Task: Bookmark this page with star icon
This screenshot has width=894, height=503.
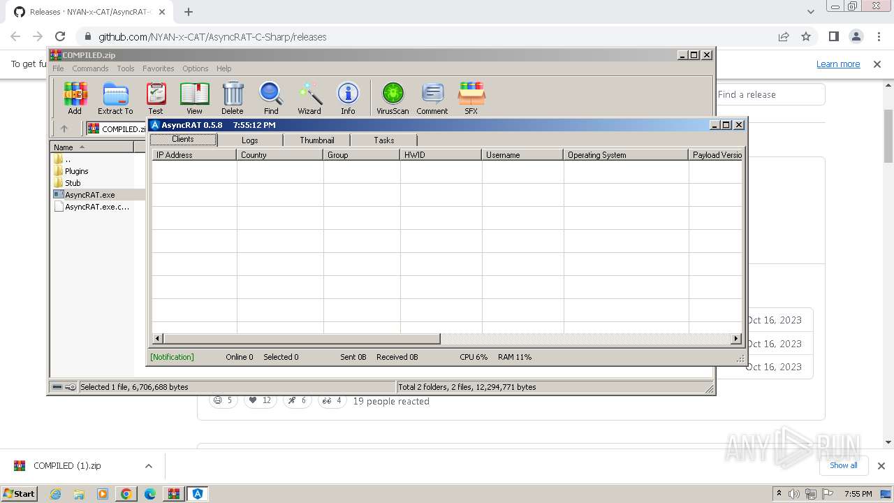Action: coord(806,37)
